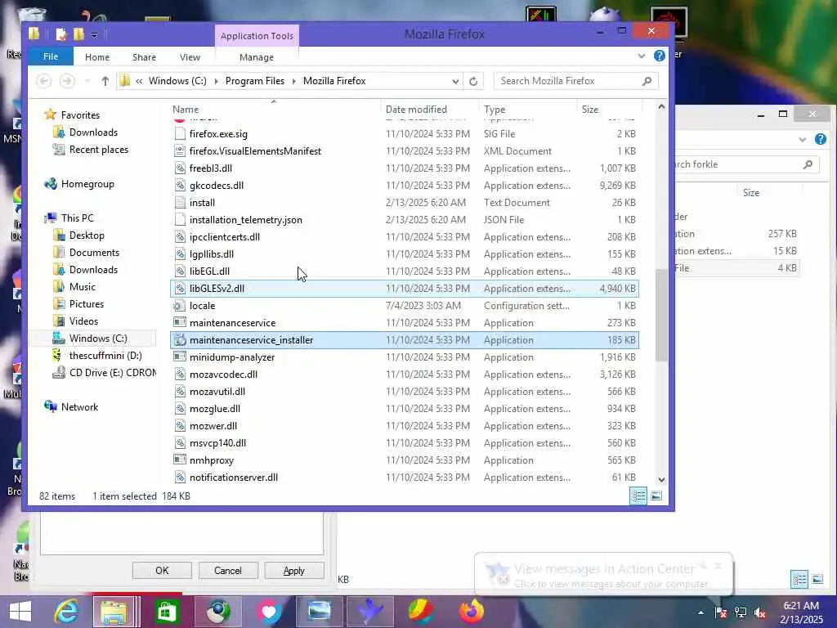Select maintenanceservice application file icon
This screenshot has width=837, height=628.
[180, 322]
